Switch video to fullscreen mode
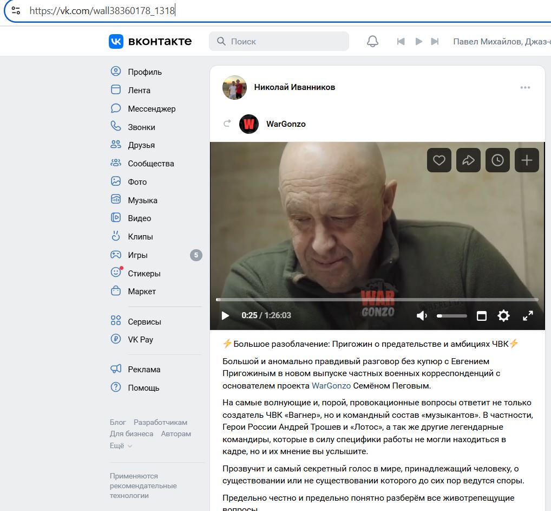Image resolution: width=551 pixels, height=511 pixels. tap(528, 316)
